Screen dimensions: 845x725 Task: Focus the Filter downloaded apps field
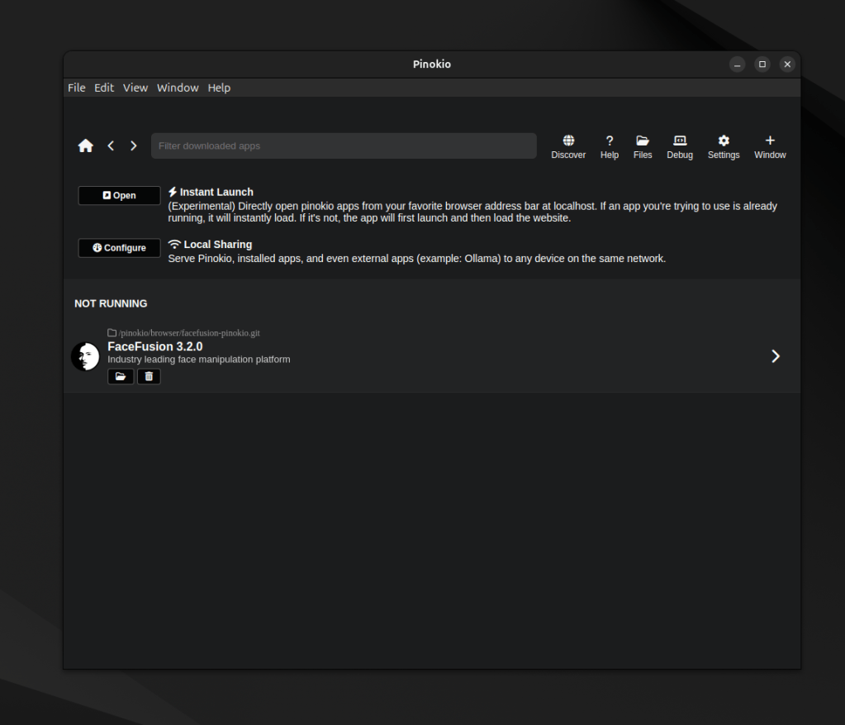344,146
